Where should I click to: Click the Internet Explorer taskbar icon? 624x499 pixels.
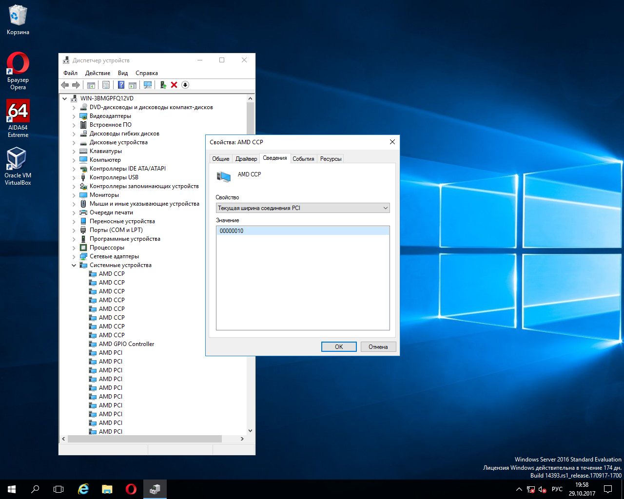coord(83,489)
